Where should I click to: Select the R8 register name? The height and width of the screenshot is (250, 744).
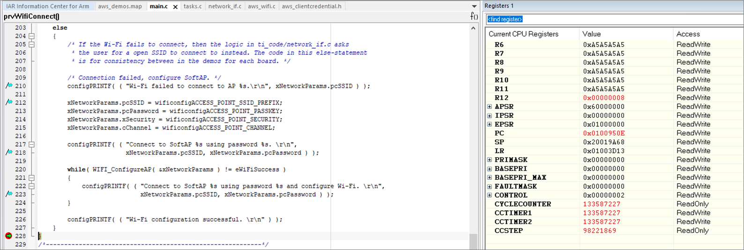pyautogui.click(x=499, y=63)
